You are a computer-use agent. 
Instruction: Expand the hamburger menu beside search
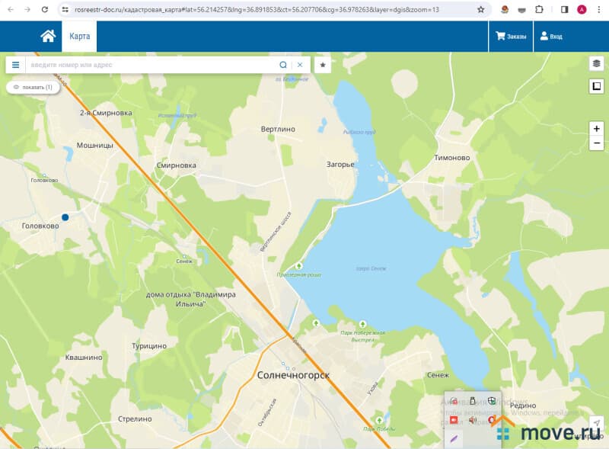15,65
